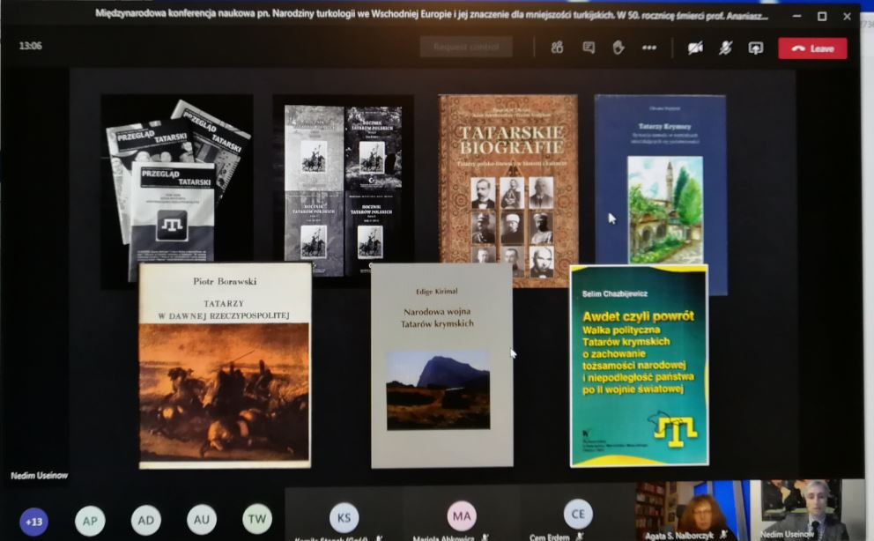Open the share content tray

(x=755, y=48)
